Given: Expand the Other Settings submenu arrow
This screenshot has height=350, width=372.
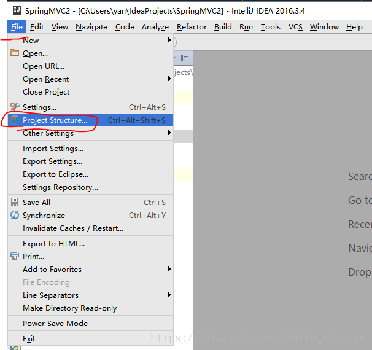Looking at the screenshot, I should coord(169,133).
